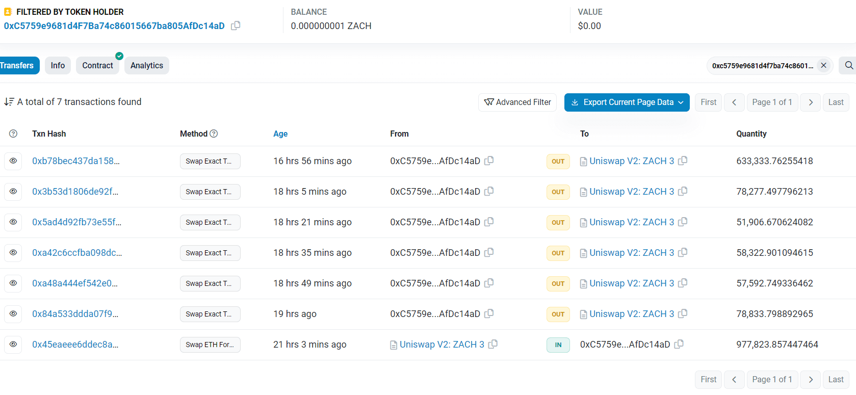The width and height of the screenshot is (856, 395).
Task: Copy From address in 18 hrs 35 mins row
Action: pos(489,252)
